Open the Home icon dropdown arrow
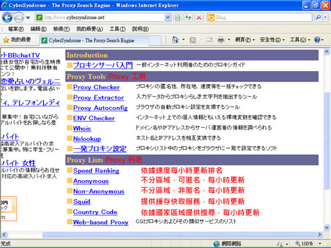The image size is (331, 248). click(x=183, y=40)
